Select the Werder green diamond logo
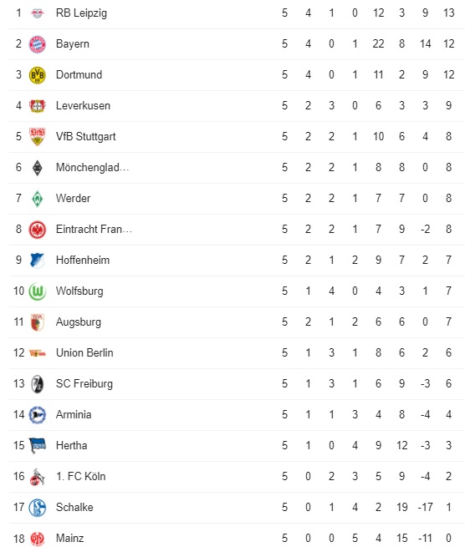This screenshot has width=465, height=557. point(38,199)
